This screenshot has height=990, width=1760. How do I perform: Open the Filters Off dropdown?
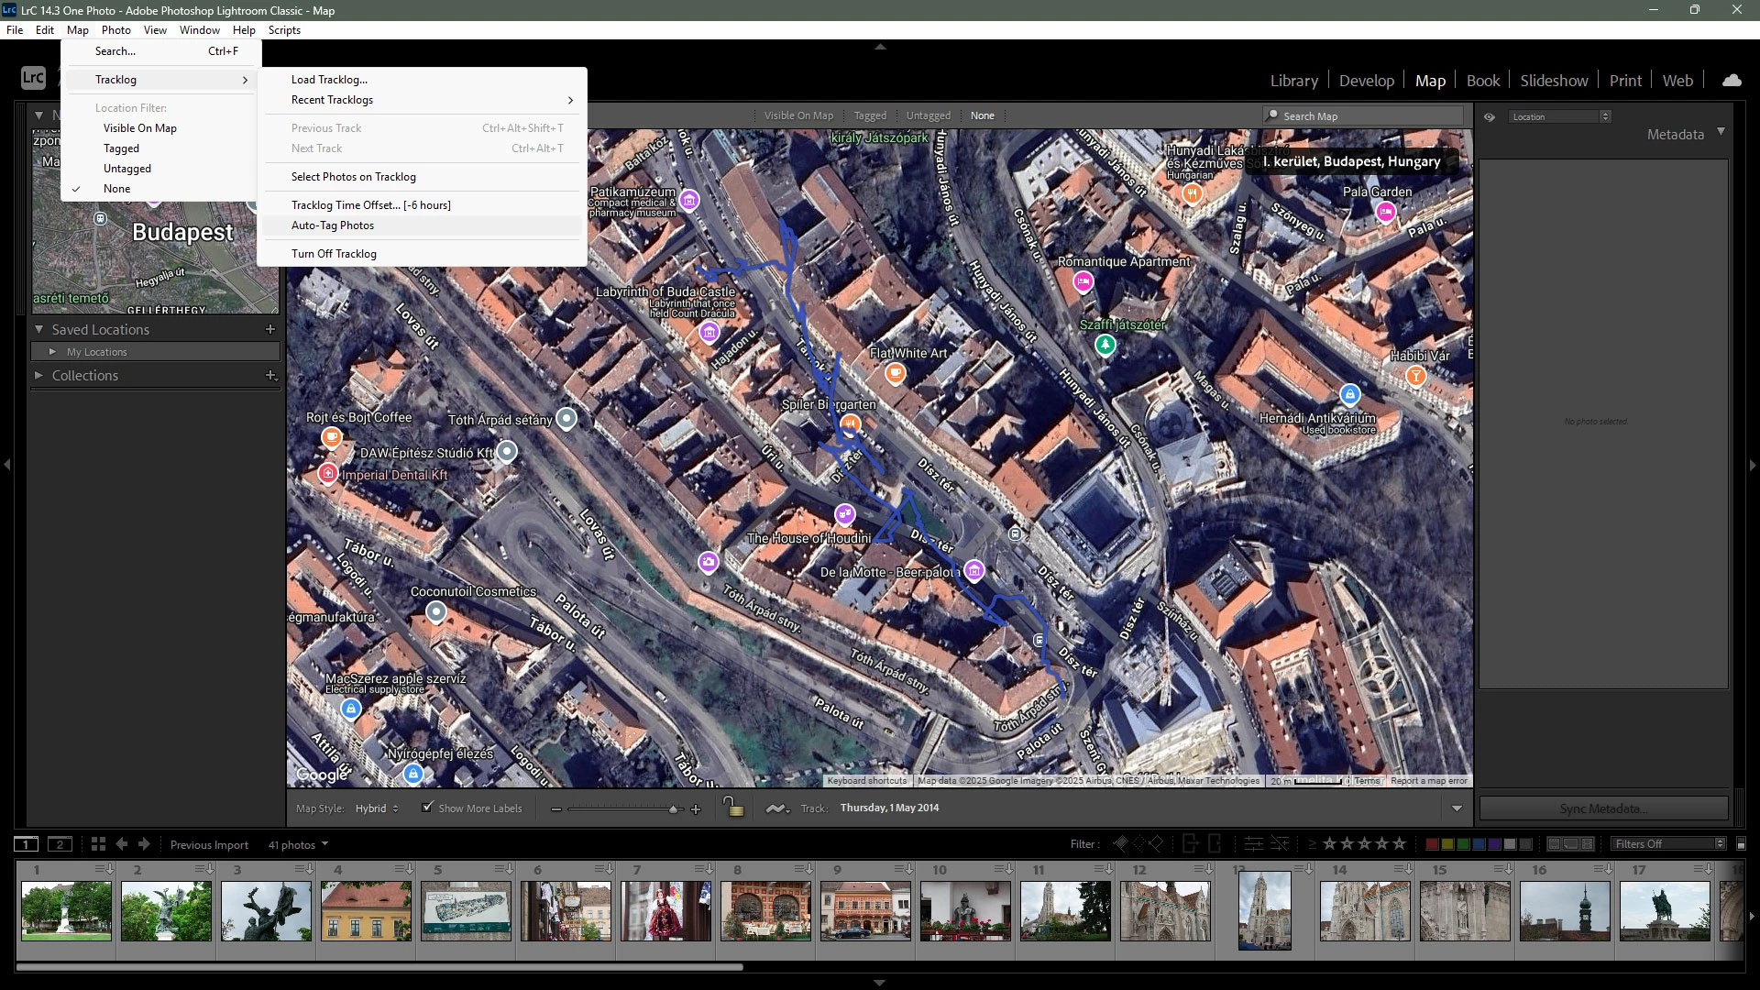pos(1668,844)
